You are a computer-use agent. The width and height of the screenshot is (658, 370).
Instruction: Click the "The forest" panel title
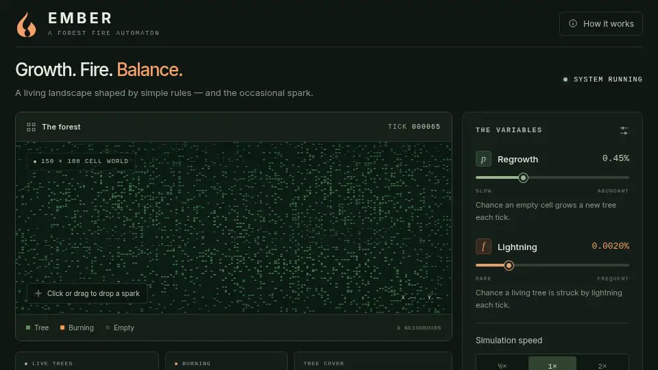61,127
